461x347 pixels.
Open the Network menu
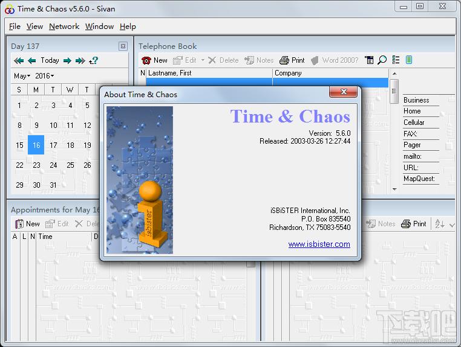[64, 27]
